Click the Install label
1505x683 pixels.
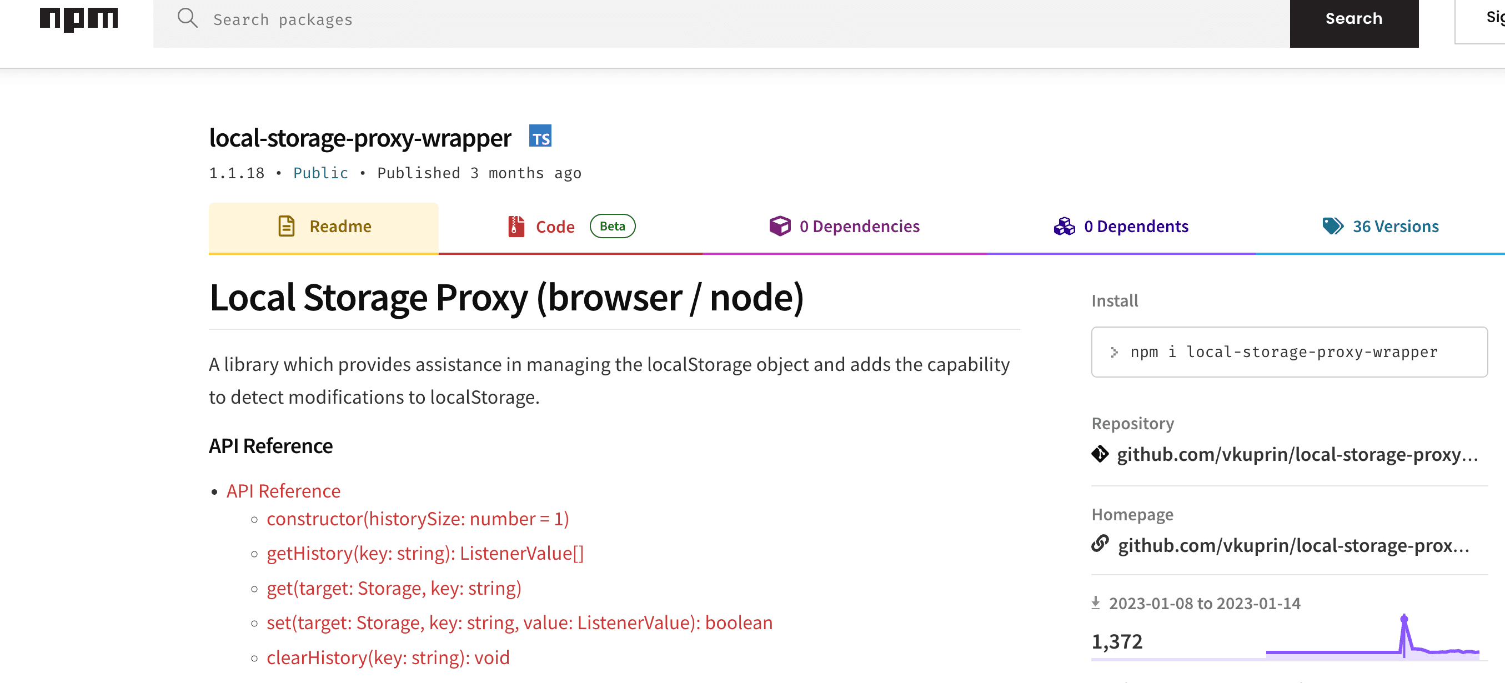point(1114,300)
